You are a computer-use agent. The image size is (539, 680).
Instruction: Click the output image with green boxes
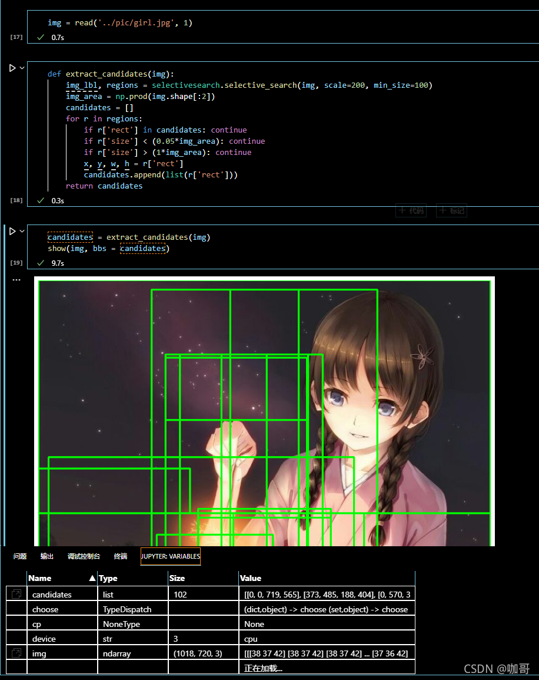click(265, 411)
